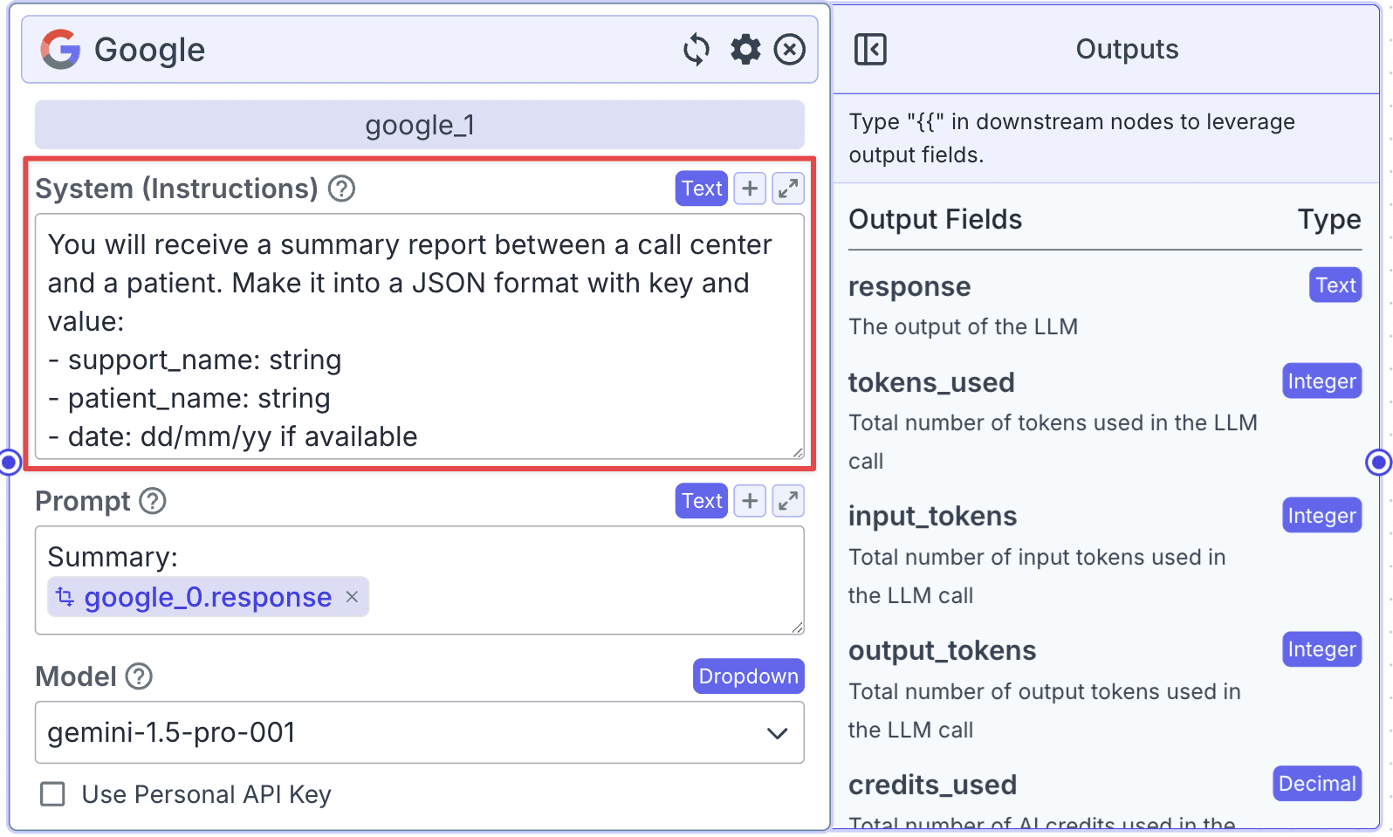Click Text type badge for System Instructions
This screenshot has width=1393, height=837.
pos(702,189)
